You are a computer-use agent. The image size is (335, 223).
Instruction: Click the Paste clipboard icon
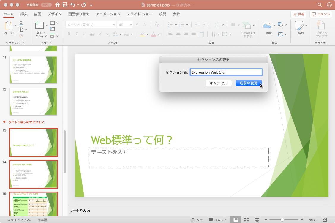9,26
